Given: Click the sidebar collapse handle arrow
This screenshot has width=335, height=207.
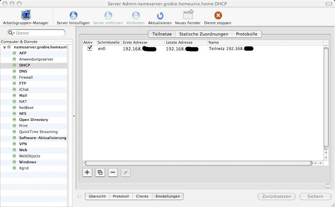Looking at the screenshot, I should pos(74,116).
